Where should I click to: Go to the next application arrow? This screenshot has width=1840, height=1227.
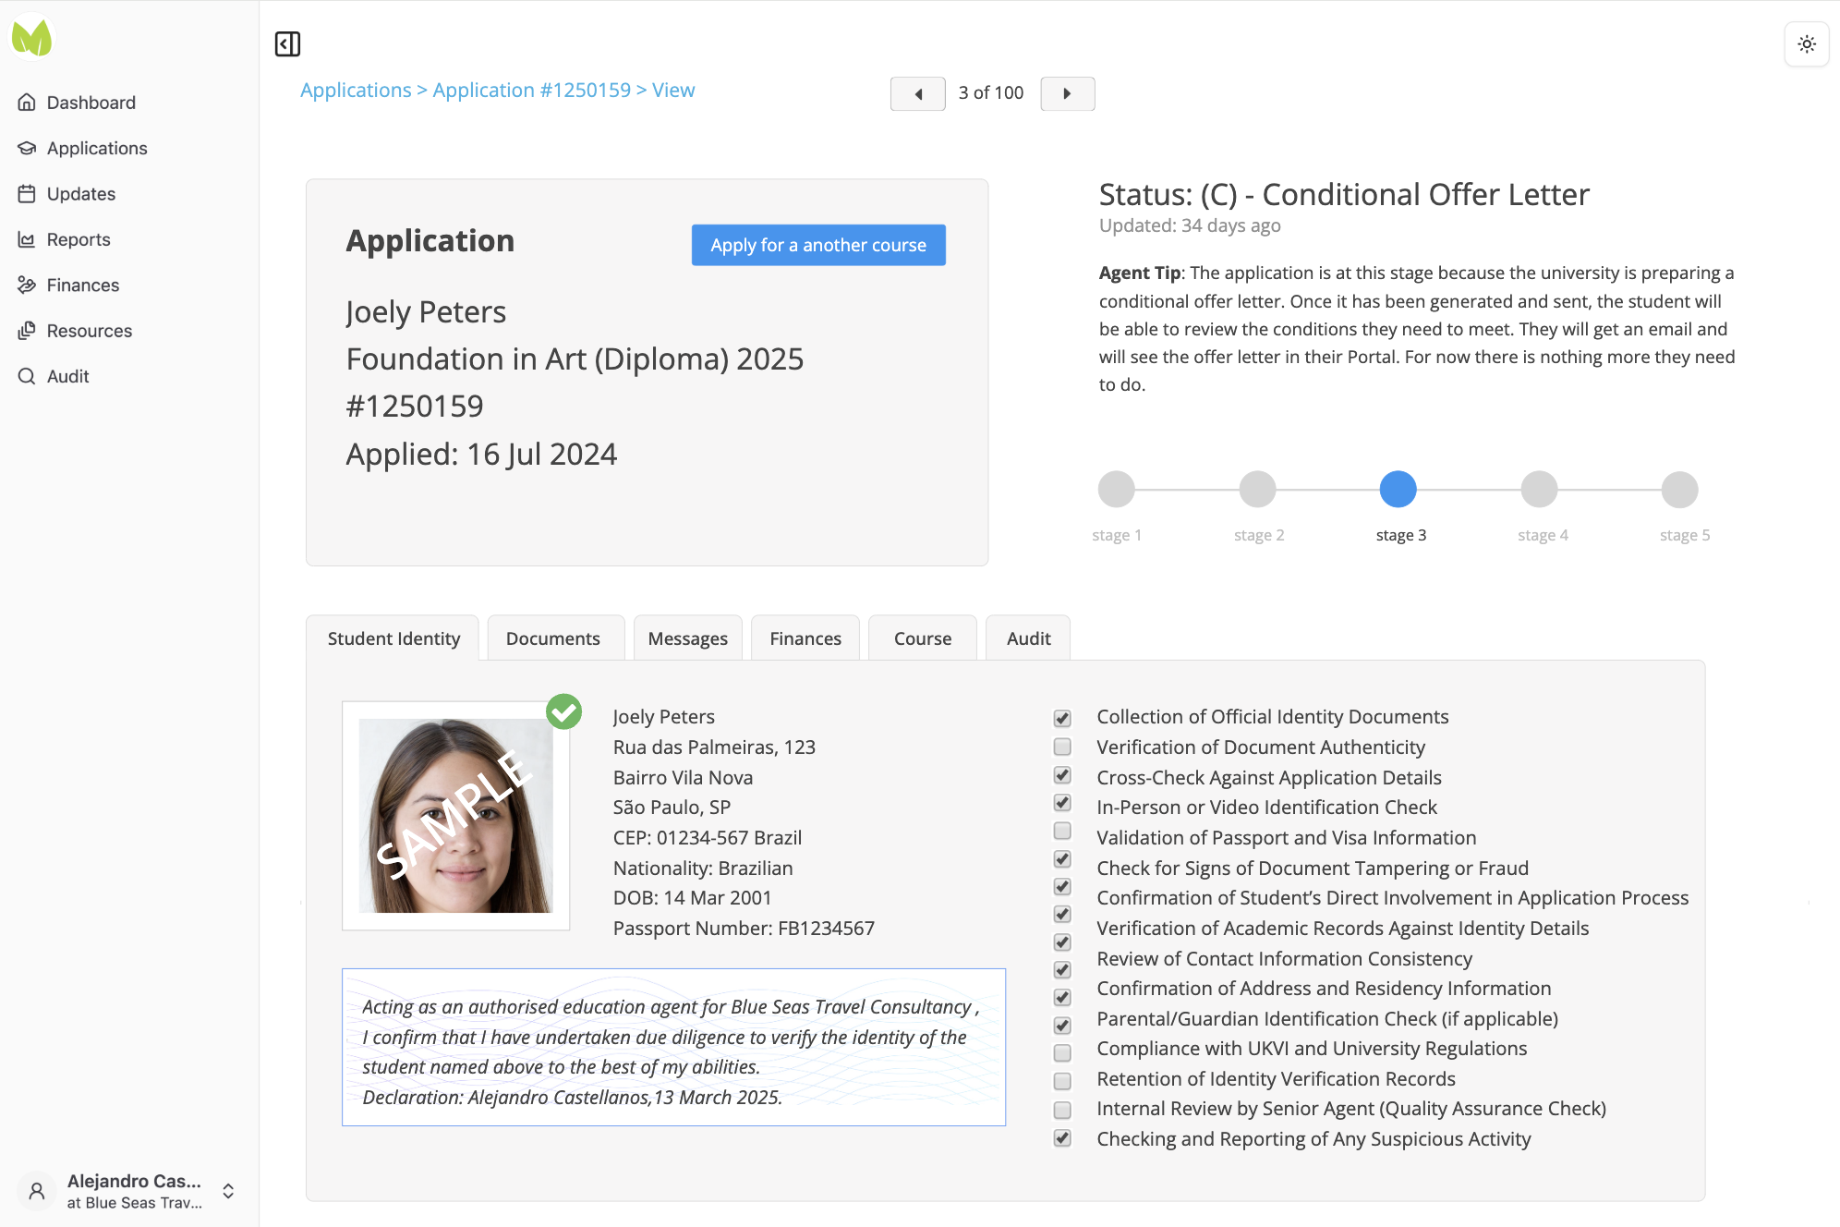(1067, 93)
